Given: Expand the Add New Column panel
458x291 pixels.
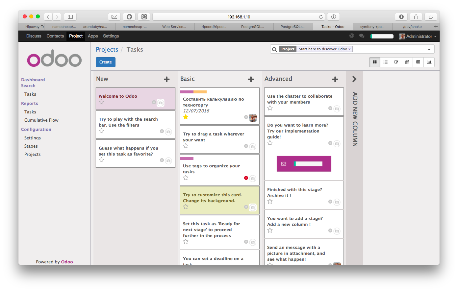Looking at the screenshot, I should point(354,79).
